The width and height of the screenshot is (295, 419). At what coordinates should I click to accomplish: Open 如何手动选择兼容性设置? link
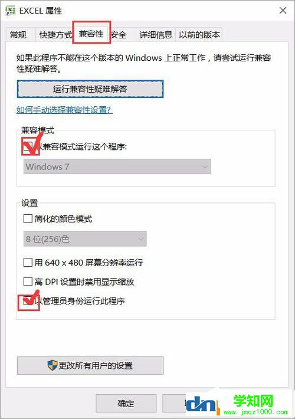[x=64, y=110]
